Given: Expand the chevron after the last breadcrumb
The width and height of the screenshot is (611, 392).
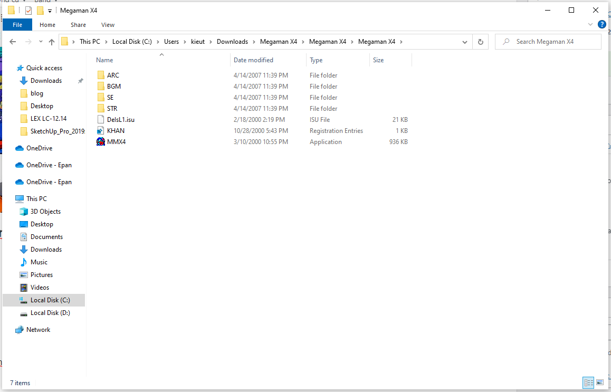Looking at the screenshot, I should tap(401, 42).
